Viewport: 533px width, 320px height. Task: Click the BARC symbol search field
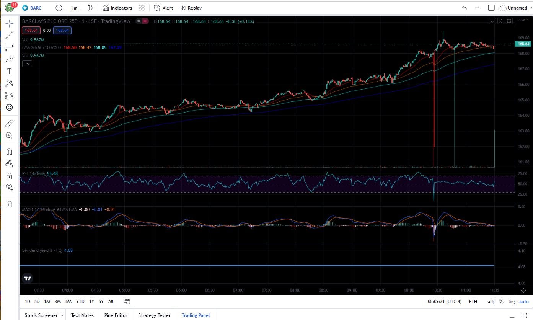click(35, 8)
